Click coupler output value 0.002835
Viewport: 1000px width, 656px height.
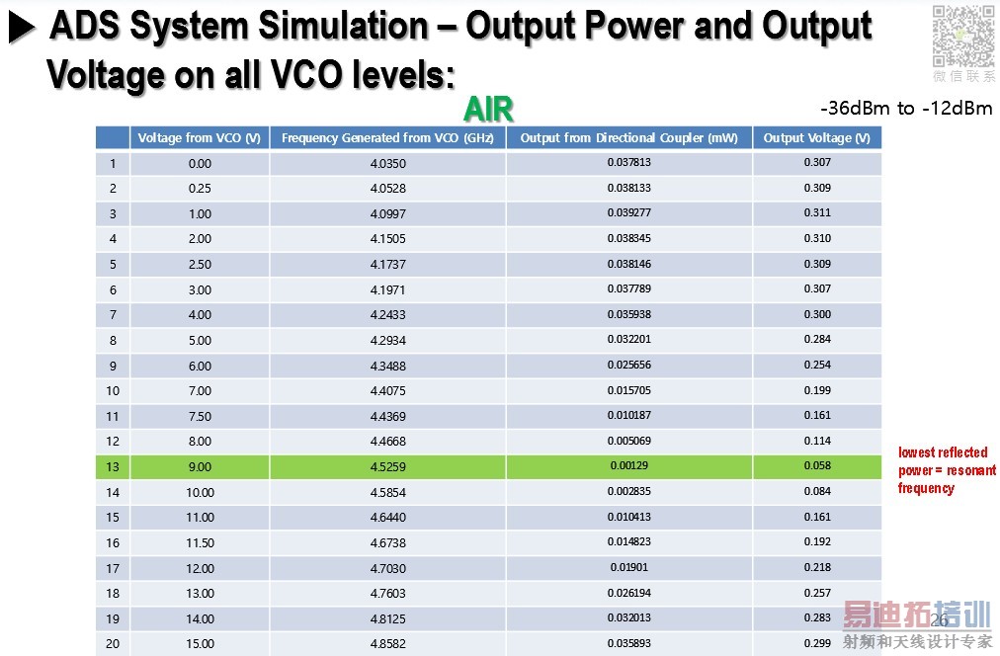coord(628,491)
